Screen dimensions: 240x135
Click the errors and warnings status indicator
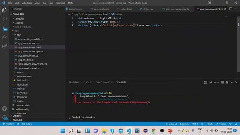coord(27,124)
